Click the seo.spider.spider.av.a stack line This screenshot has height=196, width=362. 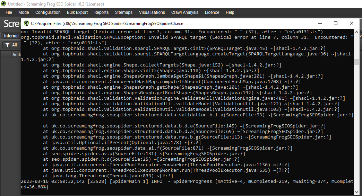144,153
